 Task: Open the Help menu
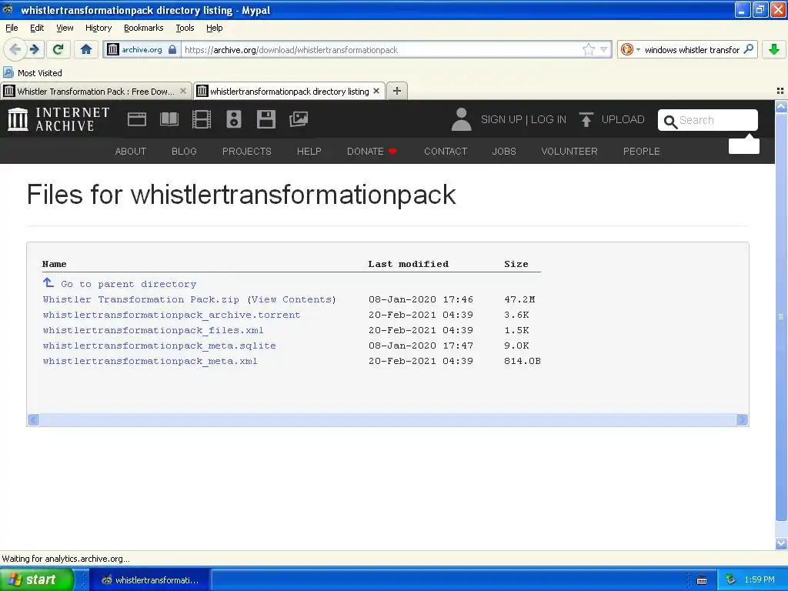pos(214,28)
